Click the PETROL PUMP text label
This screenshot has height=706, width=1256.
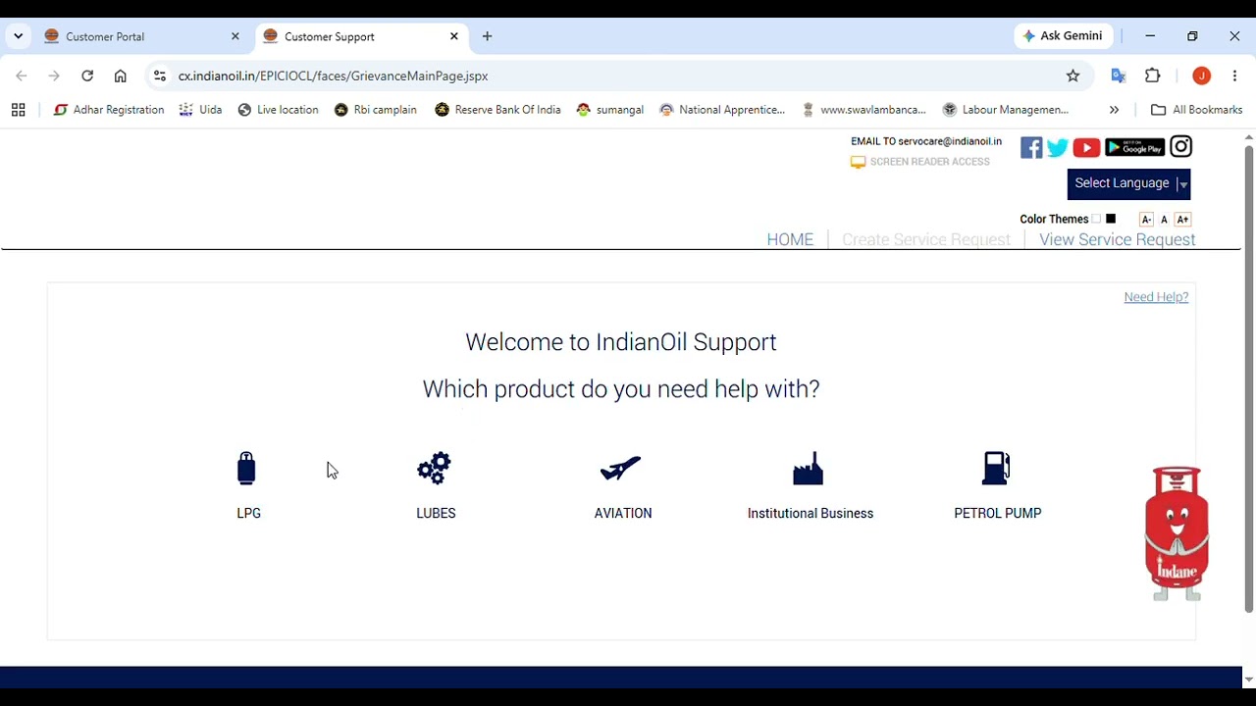(x=998, y=513)
